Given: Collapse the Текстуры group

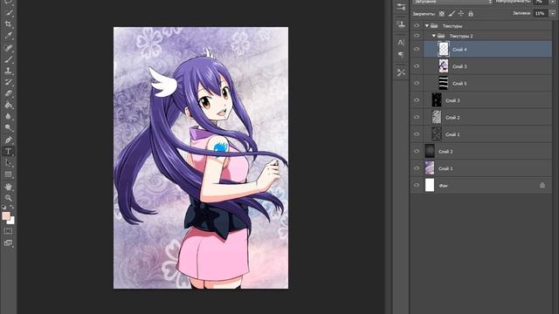Looking at the screenshot, I should tap(427, 25).
